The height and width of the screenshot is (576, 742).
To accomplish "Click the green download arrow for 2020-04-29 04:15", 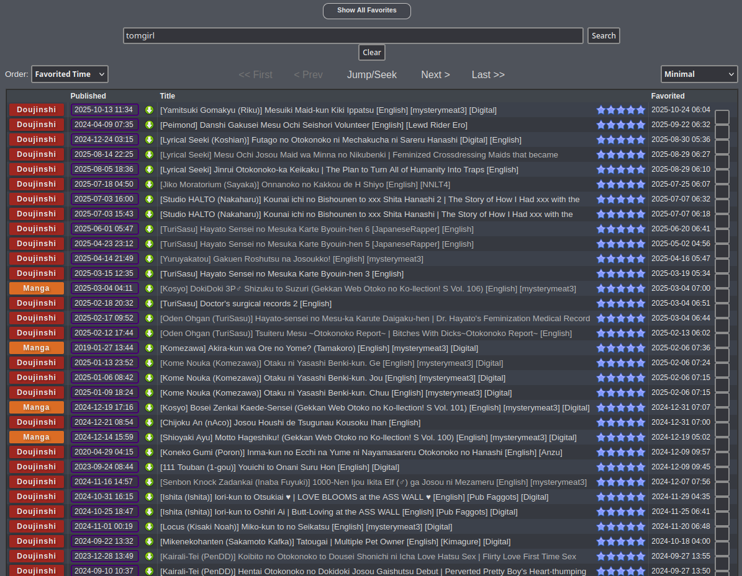I will 149,452.
